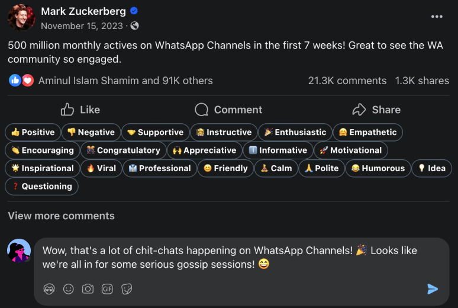The image size is (458, 308).
Task: Send the comment with the arrow icon
Action: click(x=433, y=288)
